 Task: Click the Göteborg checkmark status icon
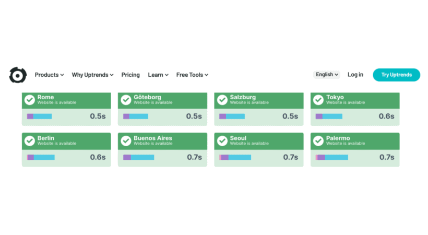(x=126, y=99)
